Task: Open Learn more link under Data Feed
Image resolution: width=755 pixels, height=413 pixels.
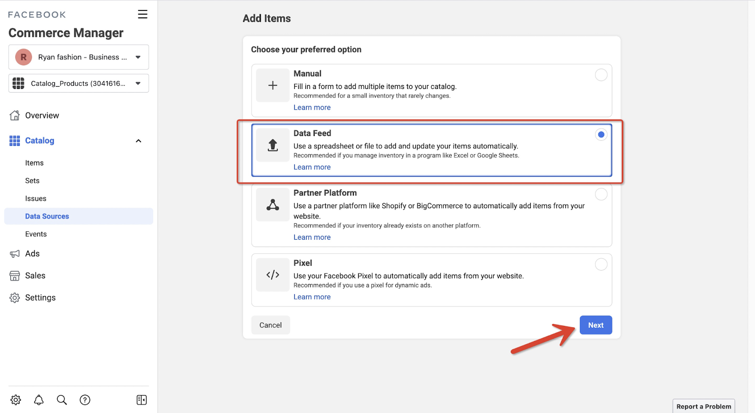Action: [312, 167]
